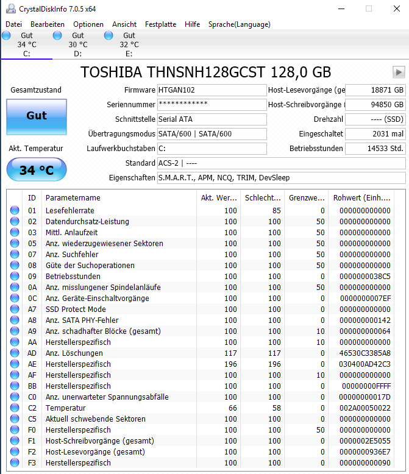Click the masked Seriennummer field
This screenshot has width=409, height=474.
click(212, 105)
